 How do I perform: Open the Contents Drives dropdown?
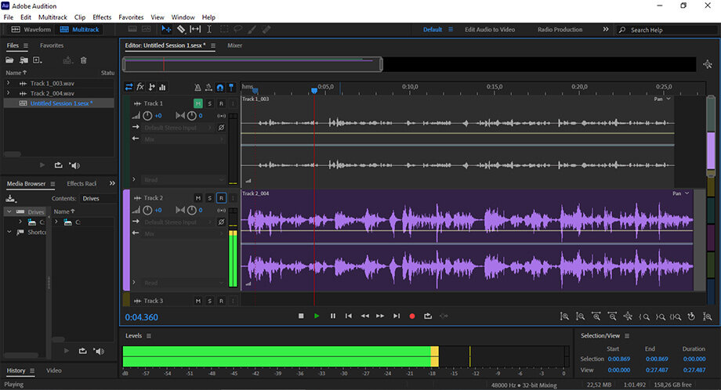click(94, 198)
